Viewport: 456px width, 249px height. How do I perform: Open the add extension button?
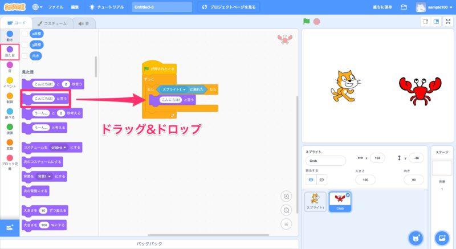(x=9, y=227)
